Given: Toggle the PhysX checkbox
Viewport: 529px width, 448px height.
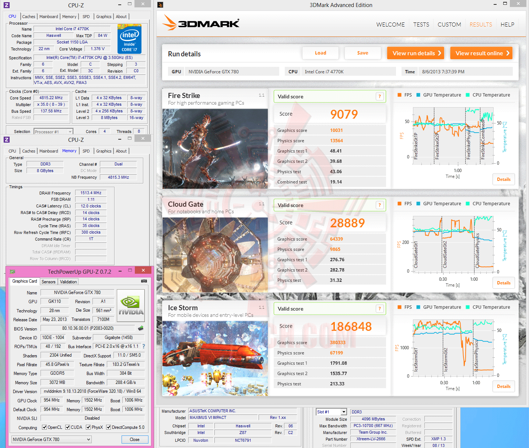Looking at the screenshot, I should 88,427.
